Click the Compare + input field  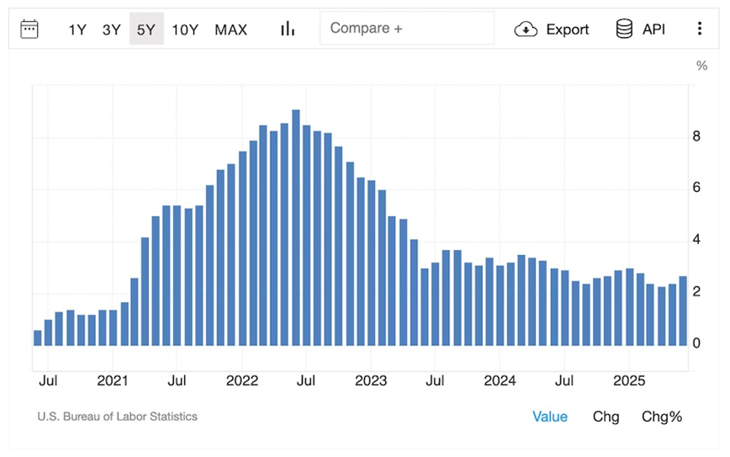click(x=407, y=29)
